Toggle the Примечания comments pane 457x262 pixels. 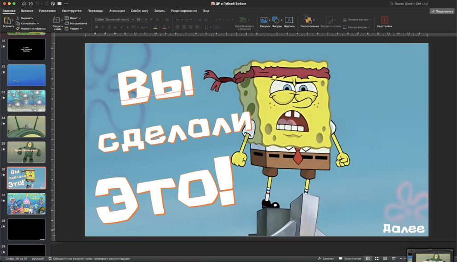350,258
